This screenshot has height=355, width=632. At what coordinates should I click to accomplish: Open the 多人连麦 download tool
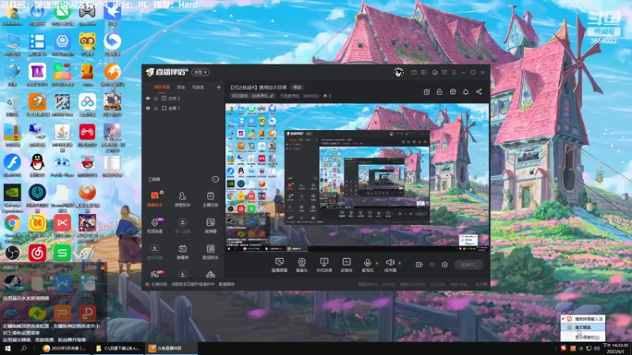click(x=182, y=226)
